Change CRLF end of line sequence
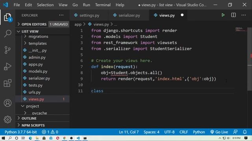The height and width of the screenshot is (141, 252). tap(183, 132)
